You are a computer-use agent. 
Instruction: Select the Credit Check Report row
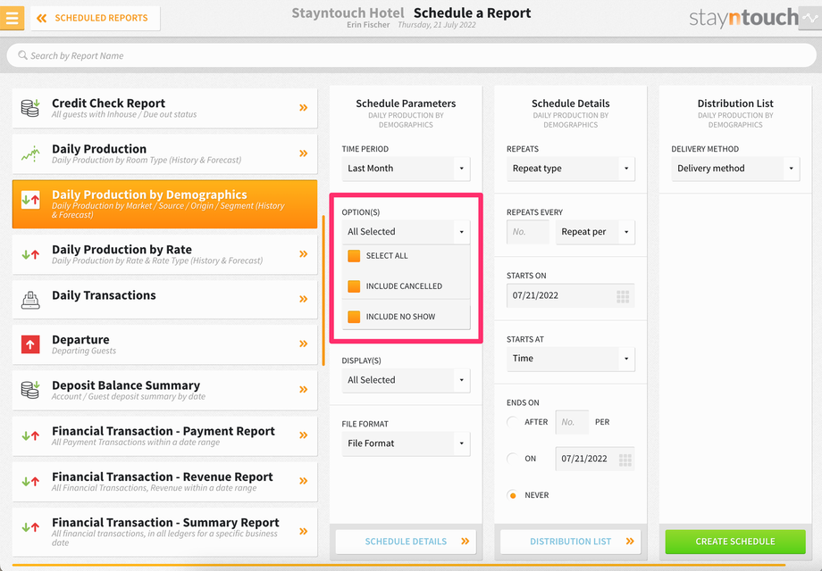164,108
